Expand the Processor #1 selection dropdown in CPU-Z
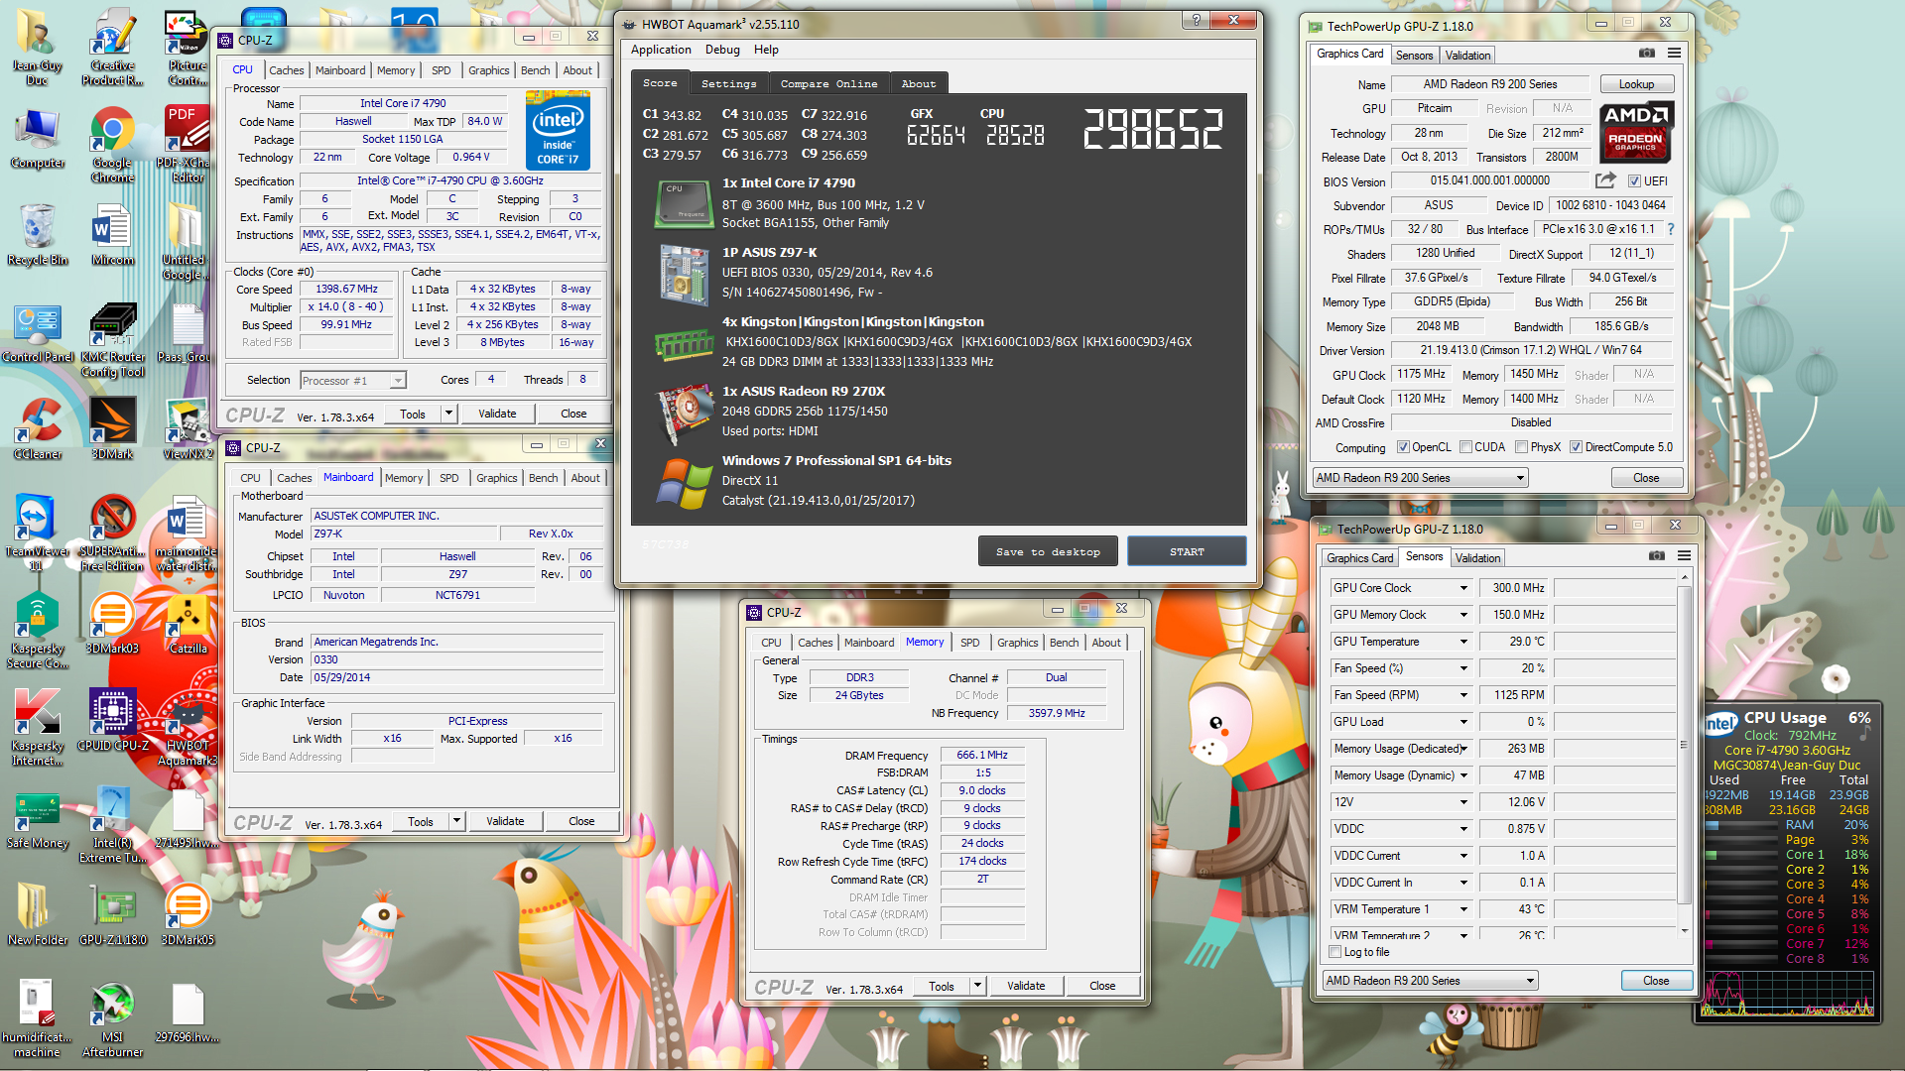The image size is (1905, 1071). click(397, 381)
